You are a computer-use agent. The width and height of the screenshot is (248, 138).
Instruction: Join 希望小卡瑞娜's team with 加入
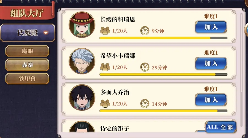click(211, 63)
